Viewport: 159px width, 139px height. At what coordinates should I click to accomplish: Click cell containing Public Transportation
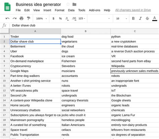pos(35,135)
